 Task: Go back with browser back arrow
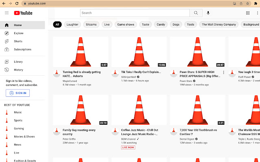4,4
